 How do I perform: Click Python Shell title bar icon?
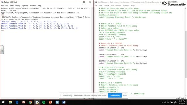point(2,2)
